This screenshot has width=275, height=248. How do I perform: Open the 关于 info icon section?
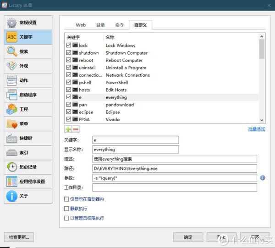[x=12, y=196]
